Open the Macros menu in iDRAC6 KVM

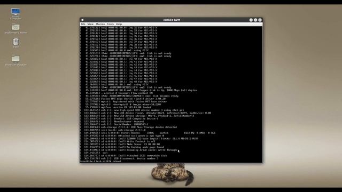click(100, 24)
